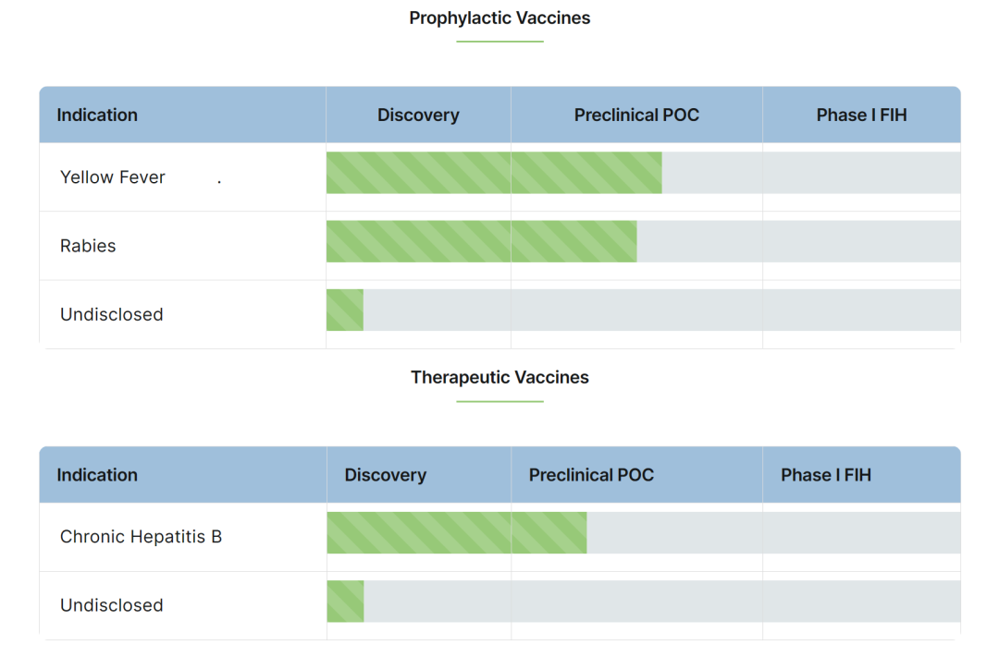The image size is (999, 645).
Task: Click Discovery column header in Prophylactic table
Action: click(418, 116)
